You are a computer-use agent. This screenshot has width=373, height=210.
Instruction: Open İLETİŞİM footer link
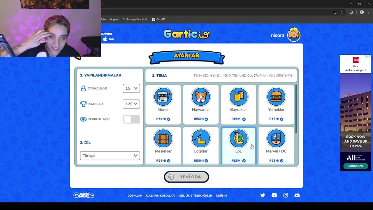[x=221, y=196]
